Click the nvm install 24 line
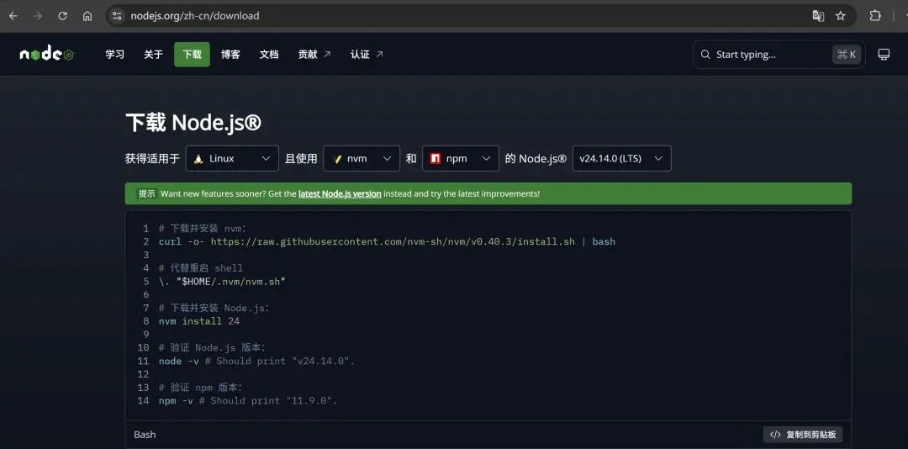 199,321
